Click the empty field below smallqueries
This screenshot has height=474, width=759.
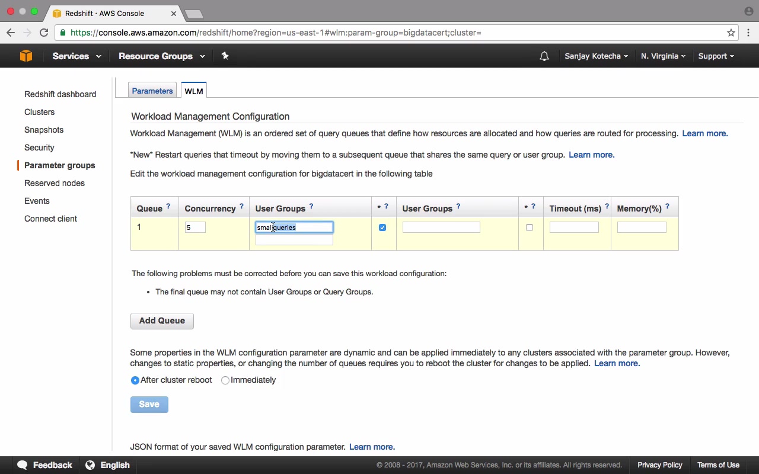tap(294, 240)
